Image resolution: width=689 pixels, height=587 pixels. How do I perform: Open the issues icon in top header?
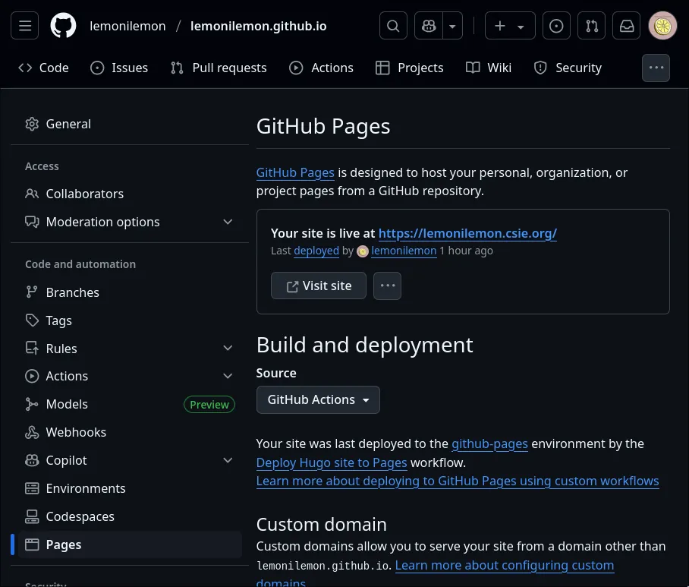556,26
